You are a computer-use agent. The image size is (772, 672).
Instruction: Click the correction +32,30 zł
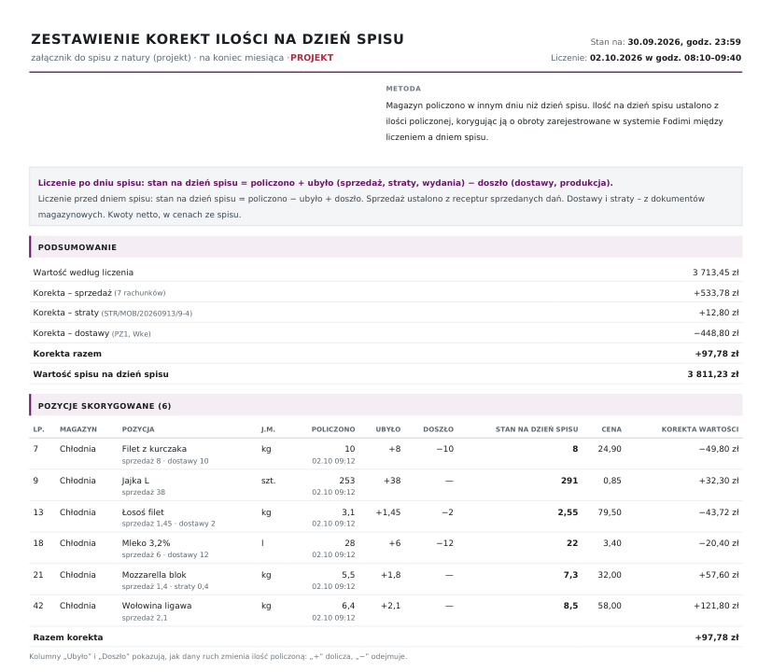tap(719, 481)
